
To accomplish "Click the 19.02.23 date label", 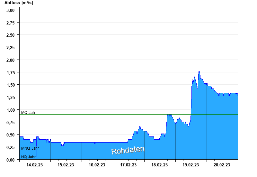I will [x=191, y=165].
